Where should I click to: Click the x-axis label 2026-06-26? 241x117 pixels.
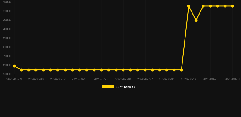click(x=79, y=79)
